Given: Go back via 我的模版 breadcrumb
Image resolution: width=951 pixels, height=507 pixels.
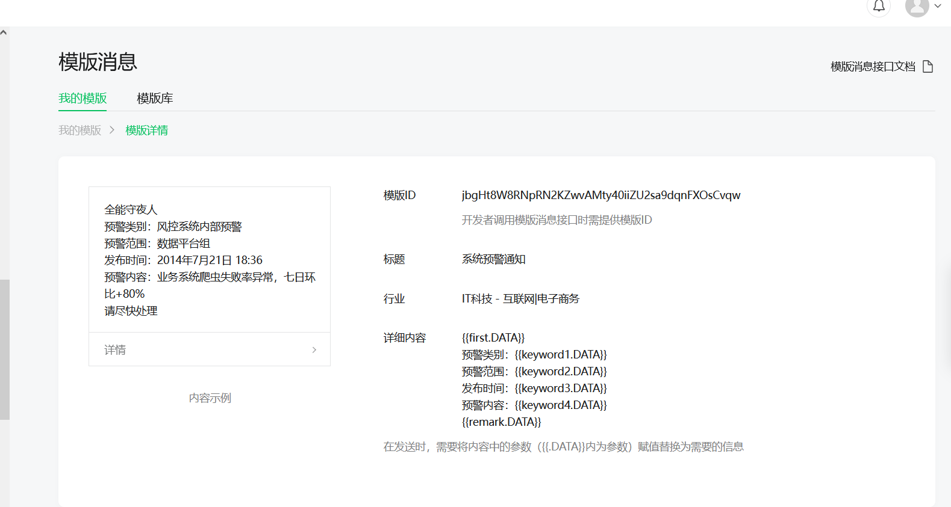Looking at the screenshot, I should click(x=80, y=131).
